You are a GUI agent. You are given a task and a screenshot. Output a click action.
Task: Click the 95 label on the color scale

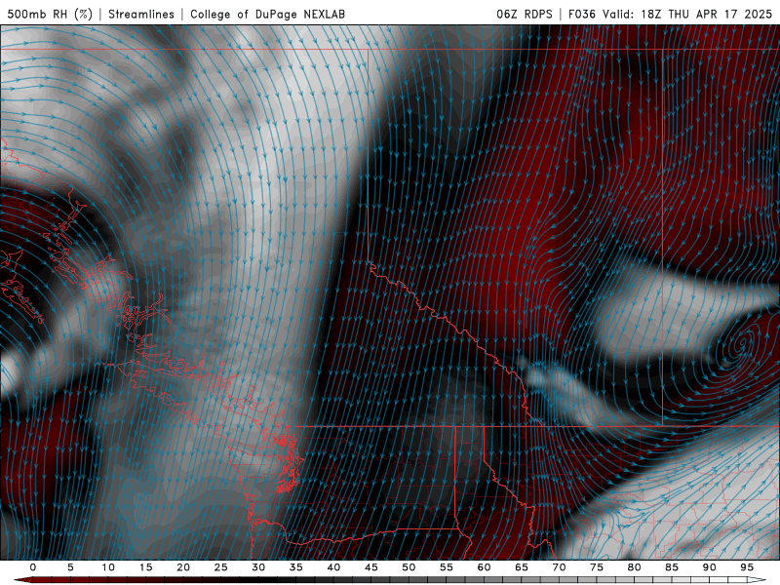click(x=746, y=567)
